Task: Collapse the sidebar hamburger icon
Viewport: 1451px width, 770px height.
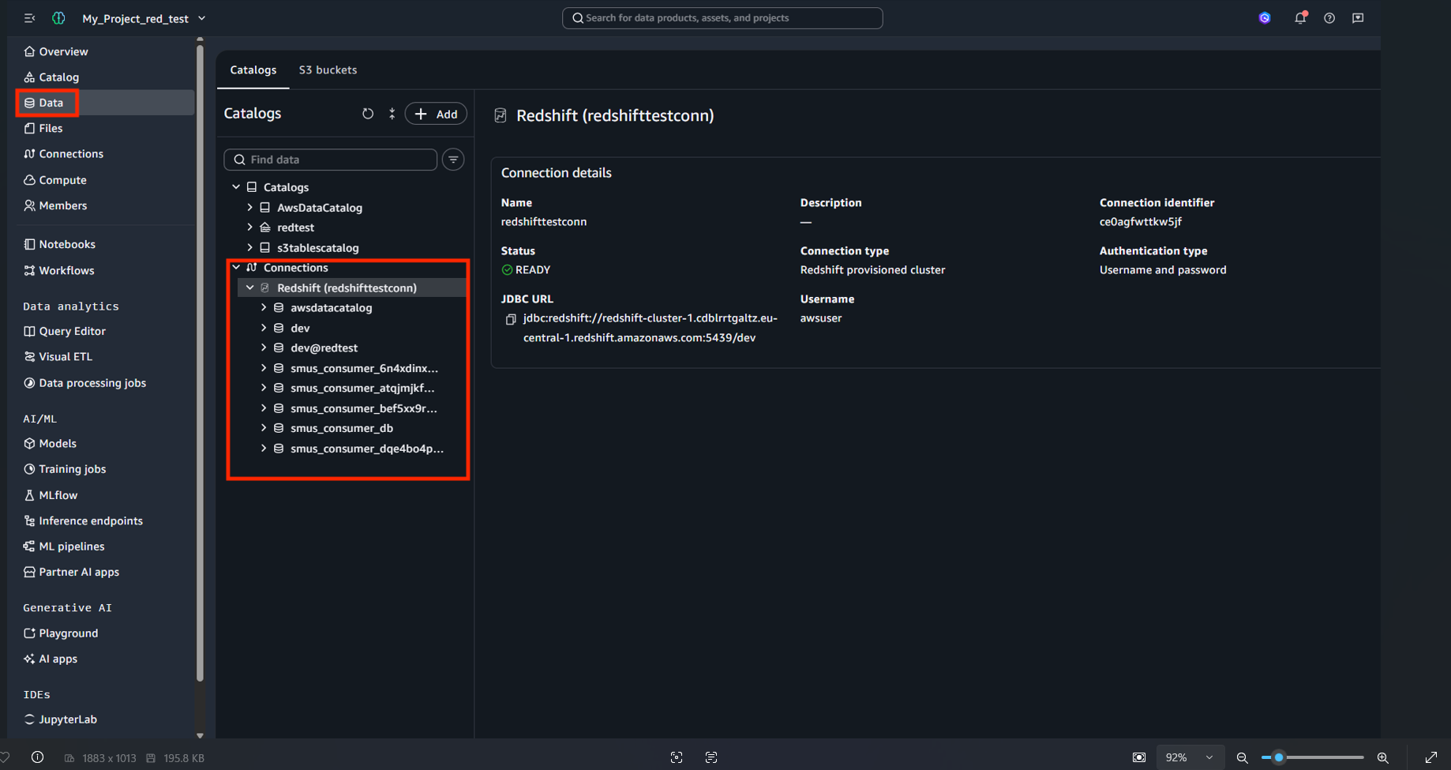Action: tap(29, 18)
